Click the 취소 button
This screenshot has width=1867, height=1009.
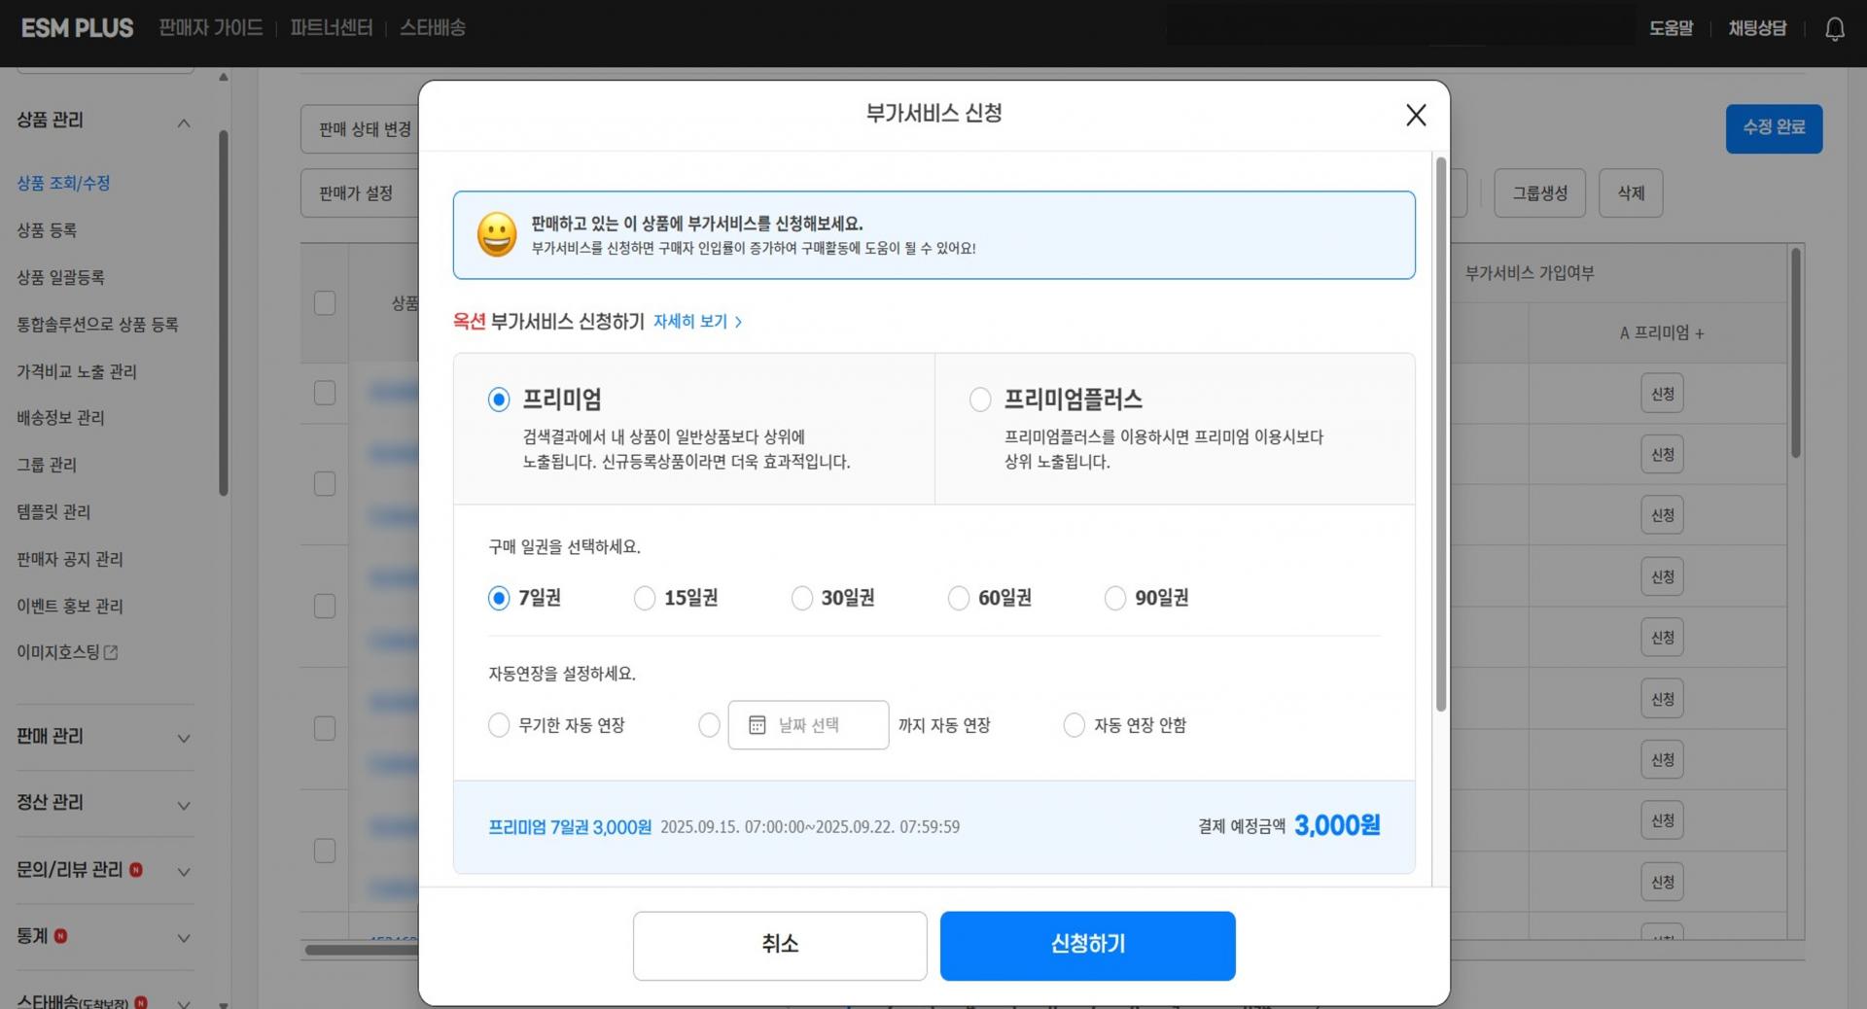(780, 946)
